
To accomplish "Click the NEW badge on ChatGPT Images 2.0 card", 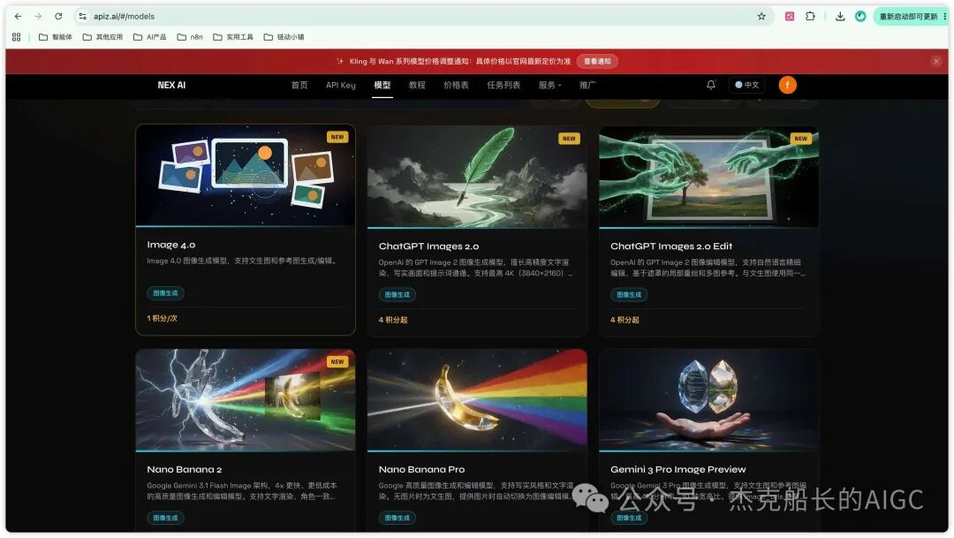I will [x=569, y=139].
